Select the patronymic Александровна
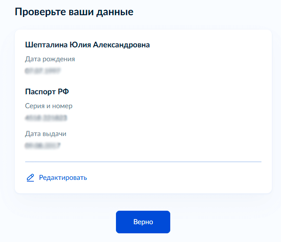Viewport: 281px width, 242px height. (121, 45)
